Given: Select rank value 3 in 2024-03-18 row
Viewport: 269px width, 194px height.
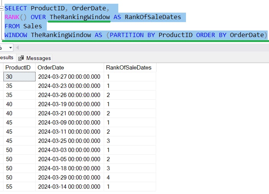Looking at the screenshot, I should [x=130, y=168].
